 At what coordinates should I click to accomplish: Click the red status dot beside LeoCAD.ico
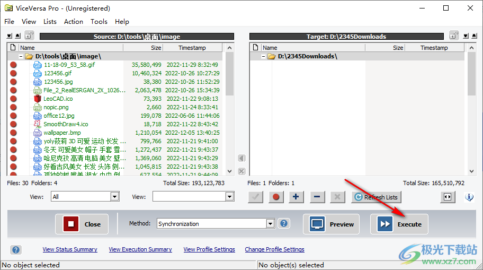[13, 99]
